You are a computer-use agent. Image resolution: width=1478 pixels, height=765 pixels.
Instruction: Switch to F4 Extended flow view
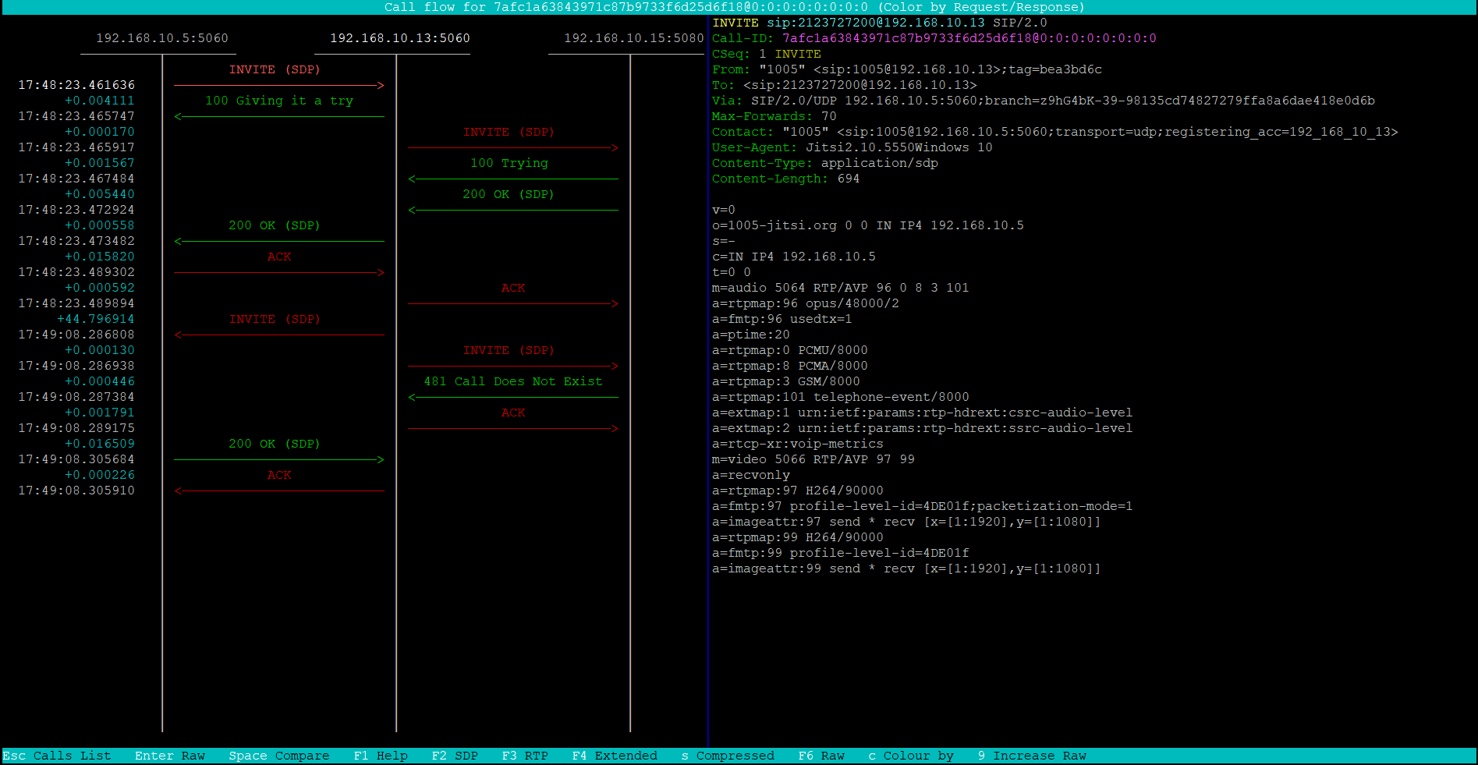click(614, 755)
